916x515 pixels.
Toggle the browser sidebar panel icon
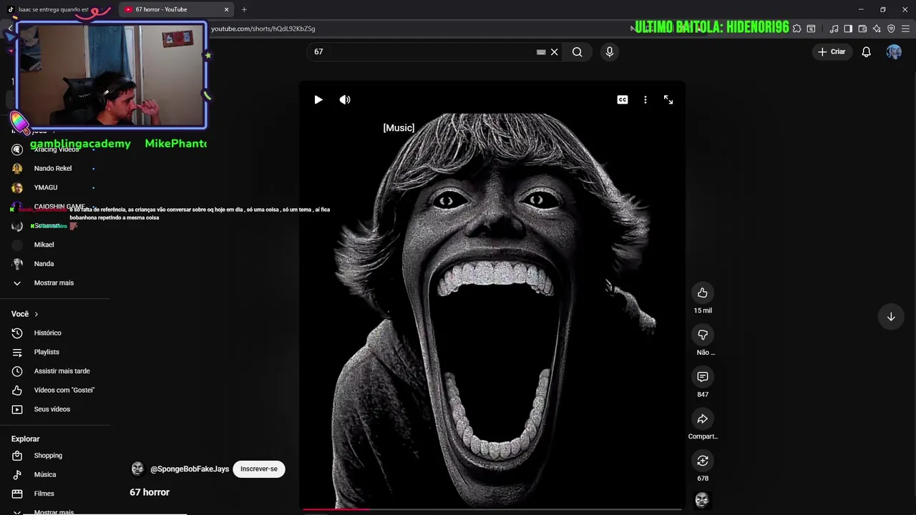848,29
